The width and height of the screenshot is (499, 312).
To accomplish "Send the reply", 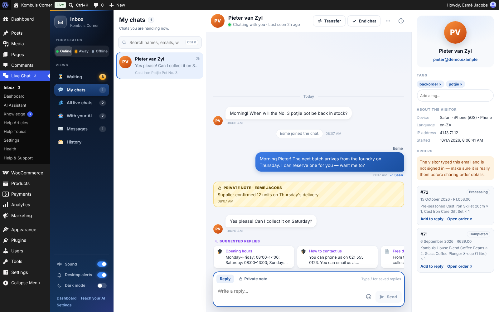I will 388,297.
